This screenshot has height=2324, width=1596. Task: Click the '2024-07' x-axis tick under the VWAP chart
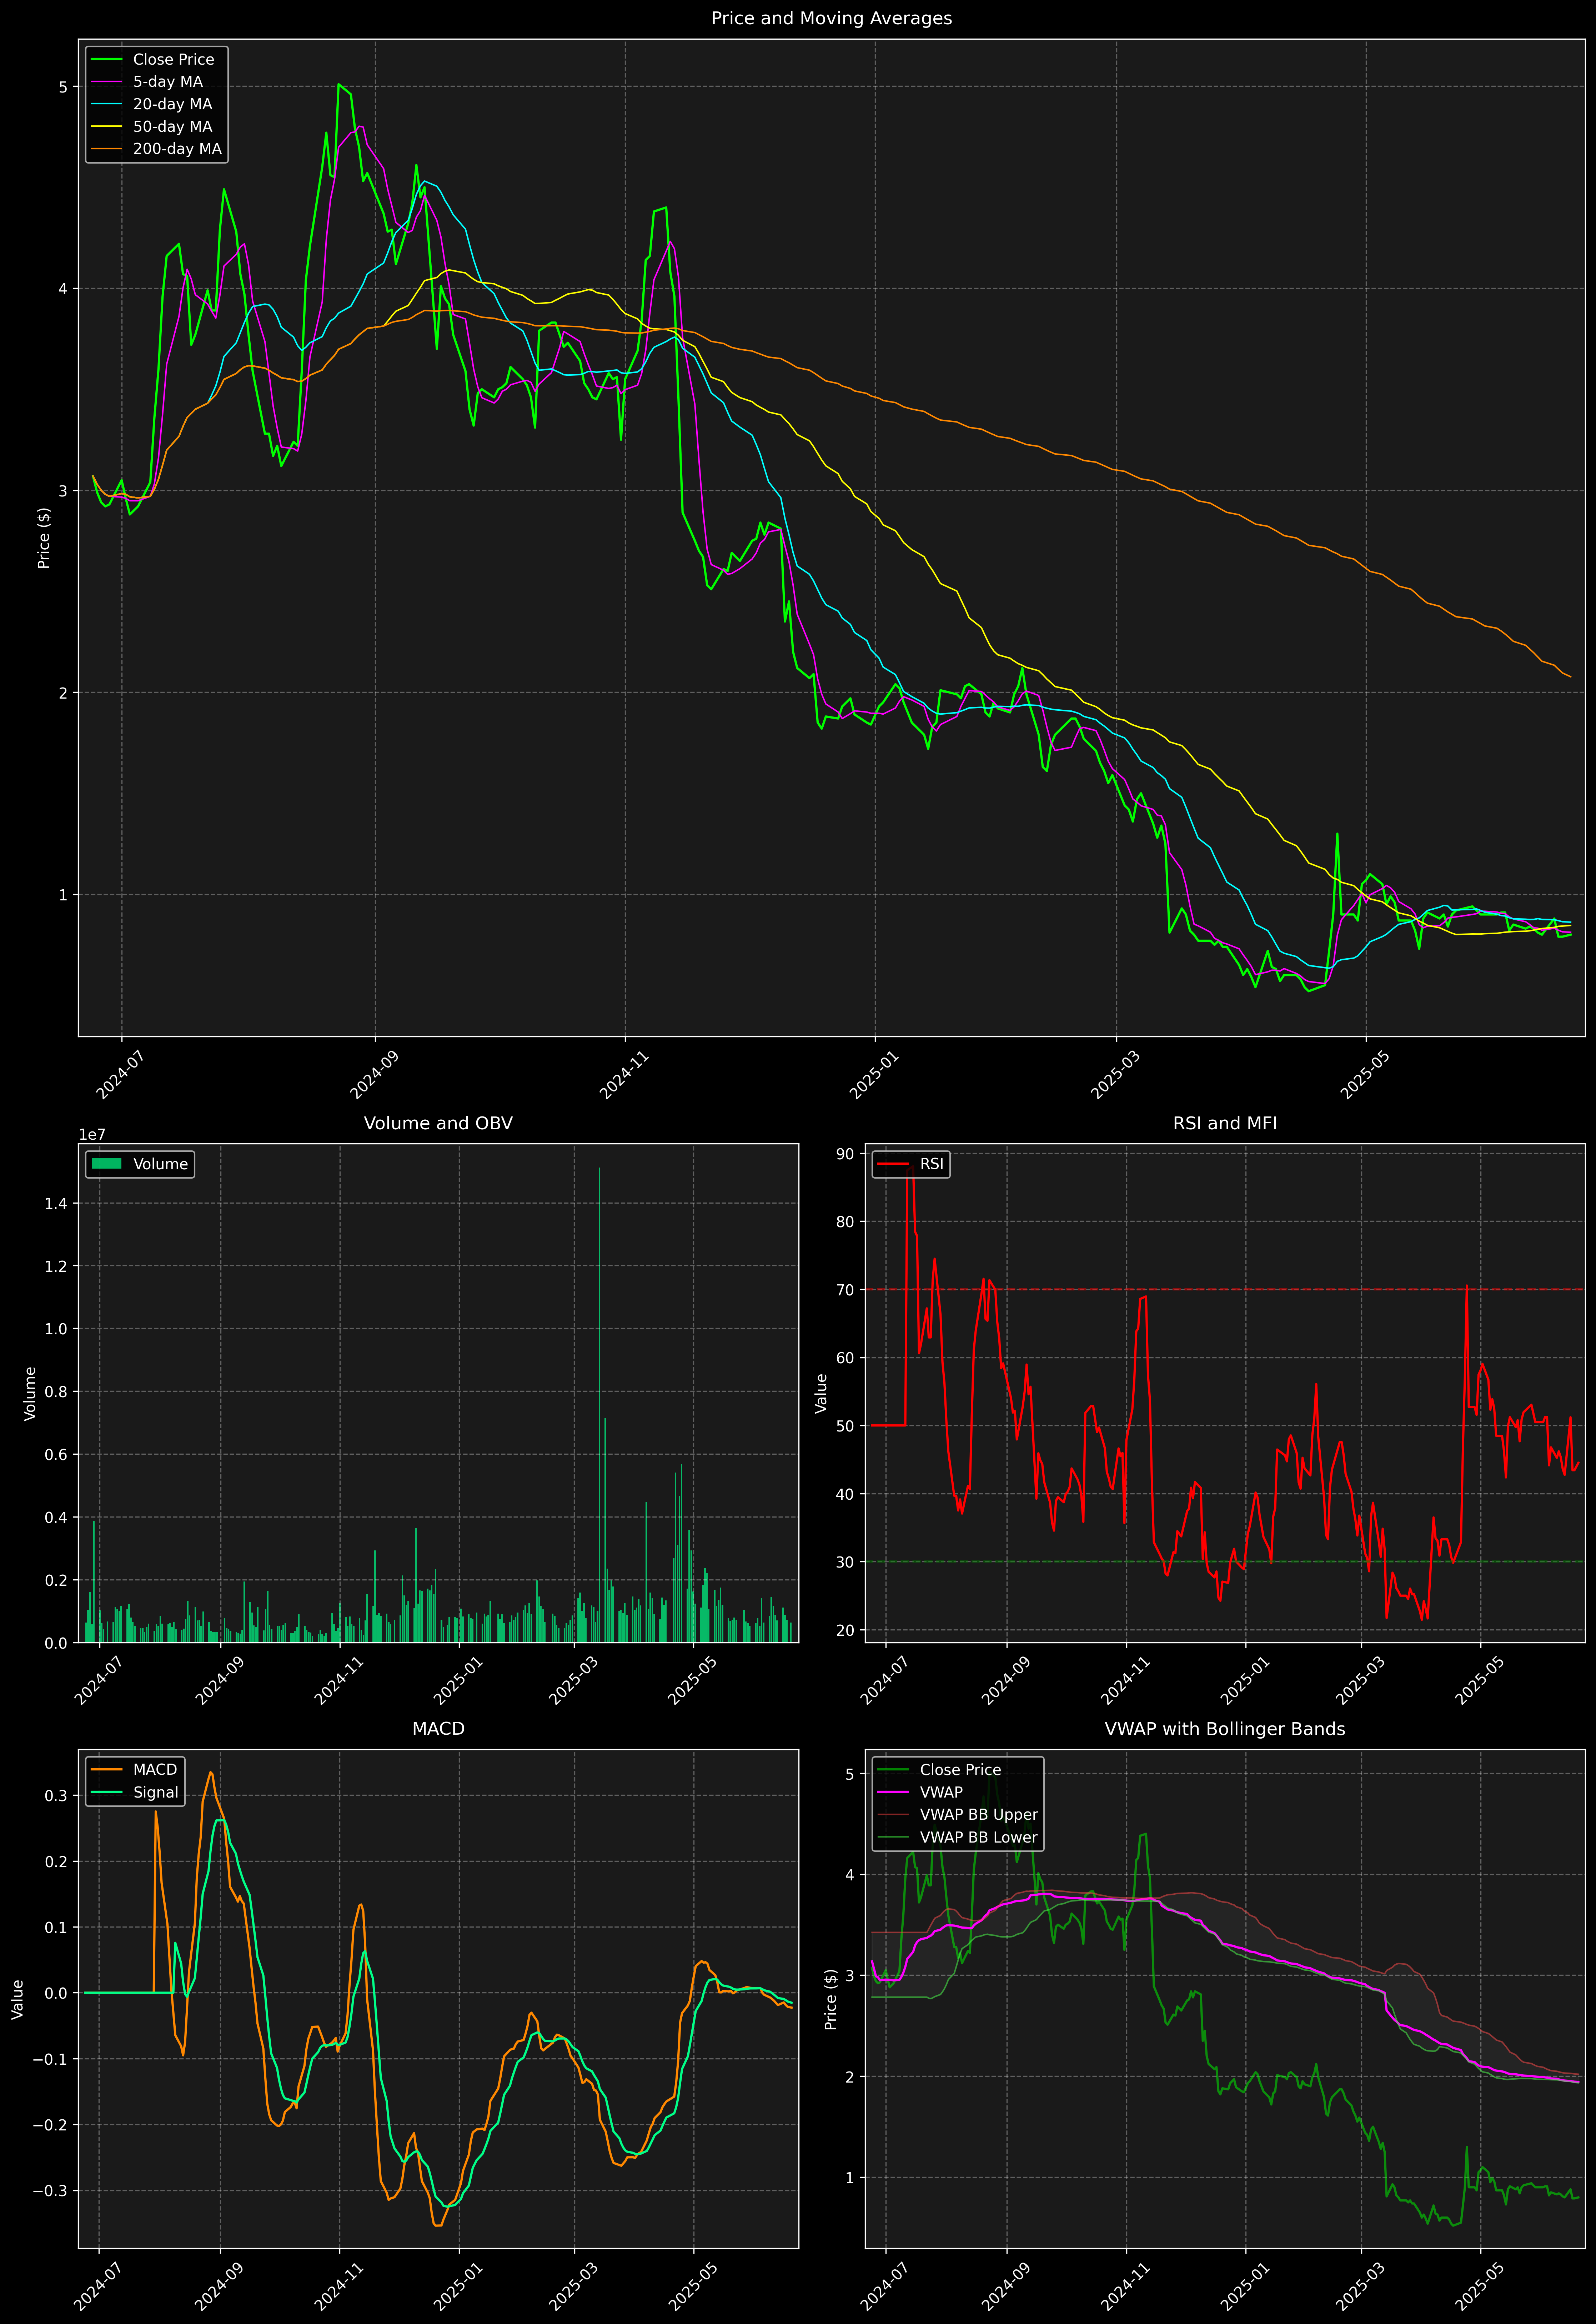pos(884,2286)
